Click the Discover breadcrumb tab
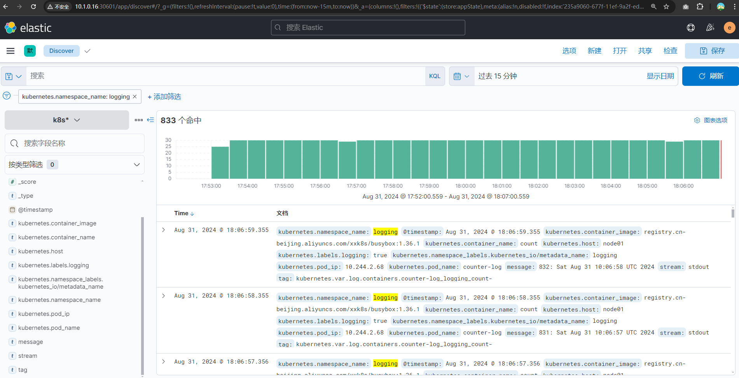The height and width of the screenshot is (378, 739). [x=61, y=51]
